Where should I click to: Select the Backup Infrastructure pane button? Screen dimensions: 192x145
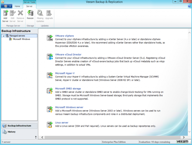[x=19, y=126]
